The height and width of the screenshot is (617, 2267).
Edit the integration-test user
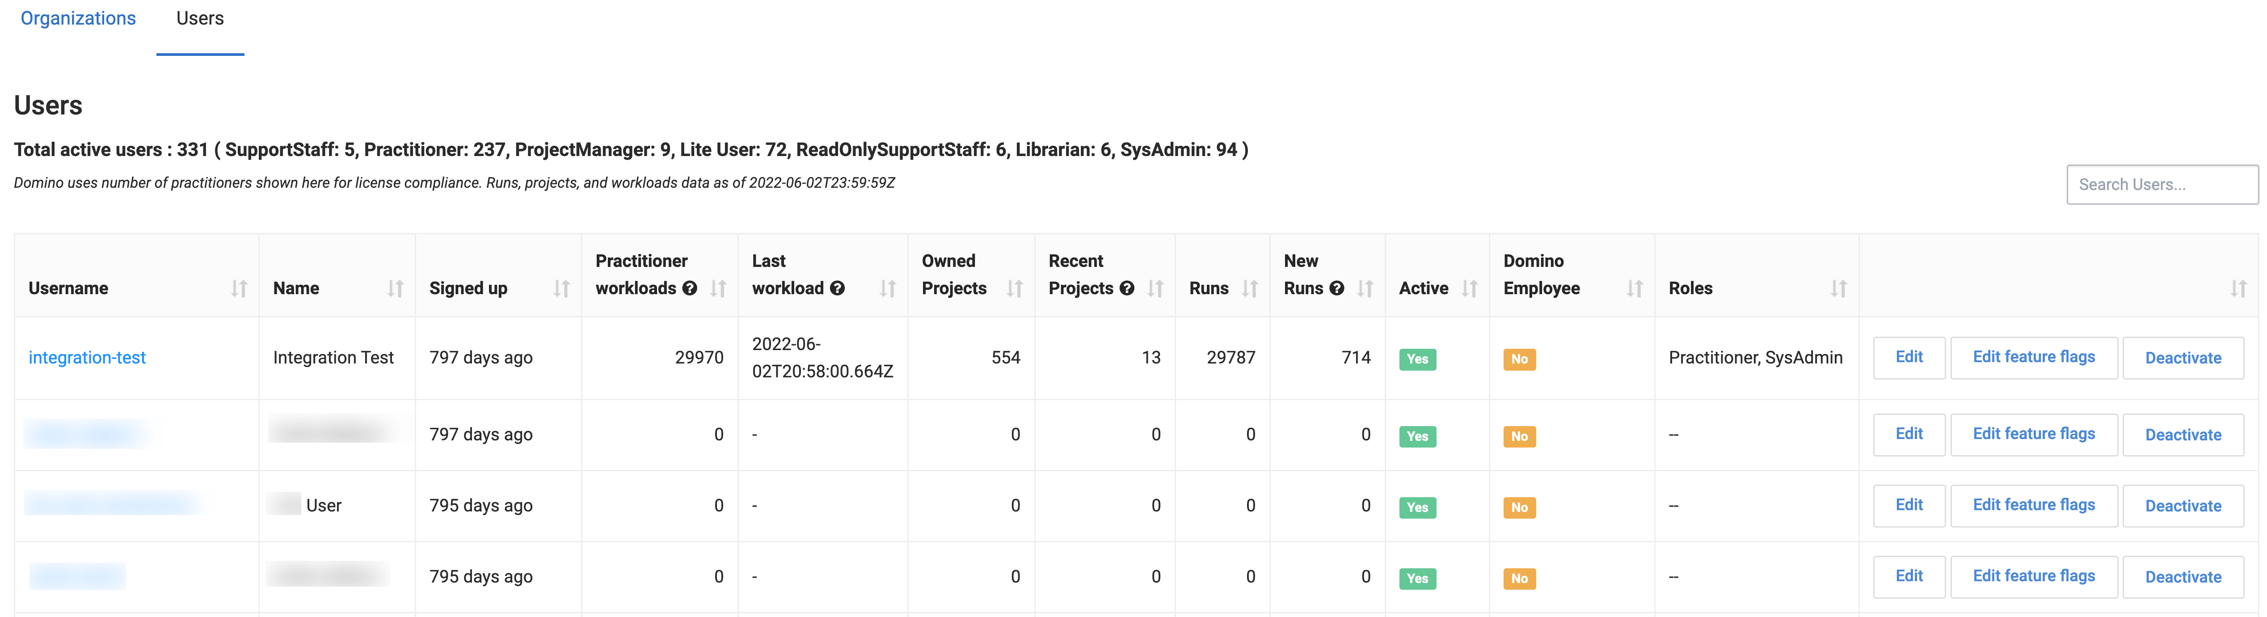click(1909, 357)
